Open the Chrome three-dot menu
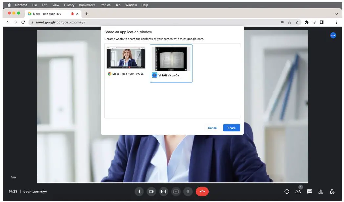Viewport: 344px width, 202px height. (x=336, y=22)
